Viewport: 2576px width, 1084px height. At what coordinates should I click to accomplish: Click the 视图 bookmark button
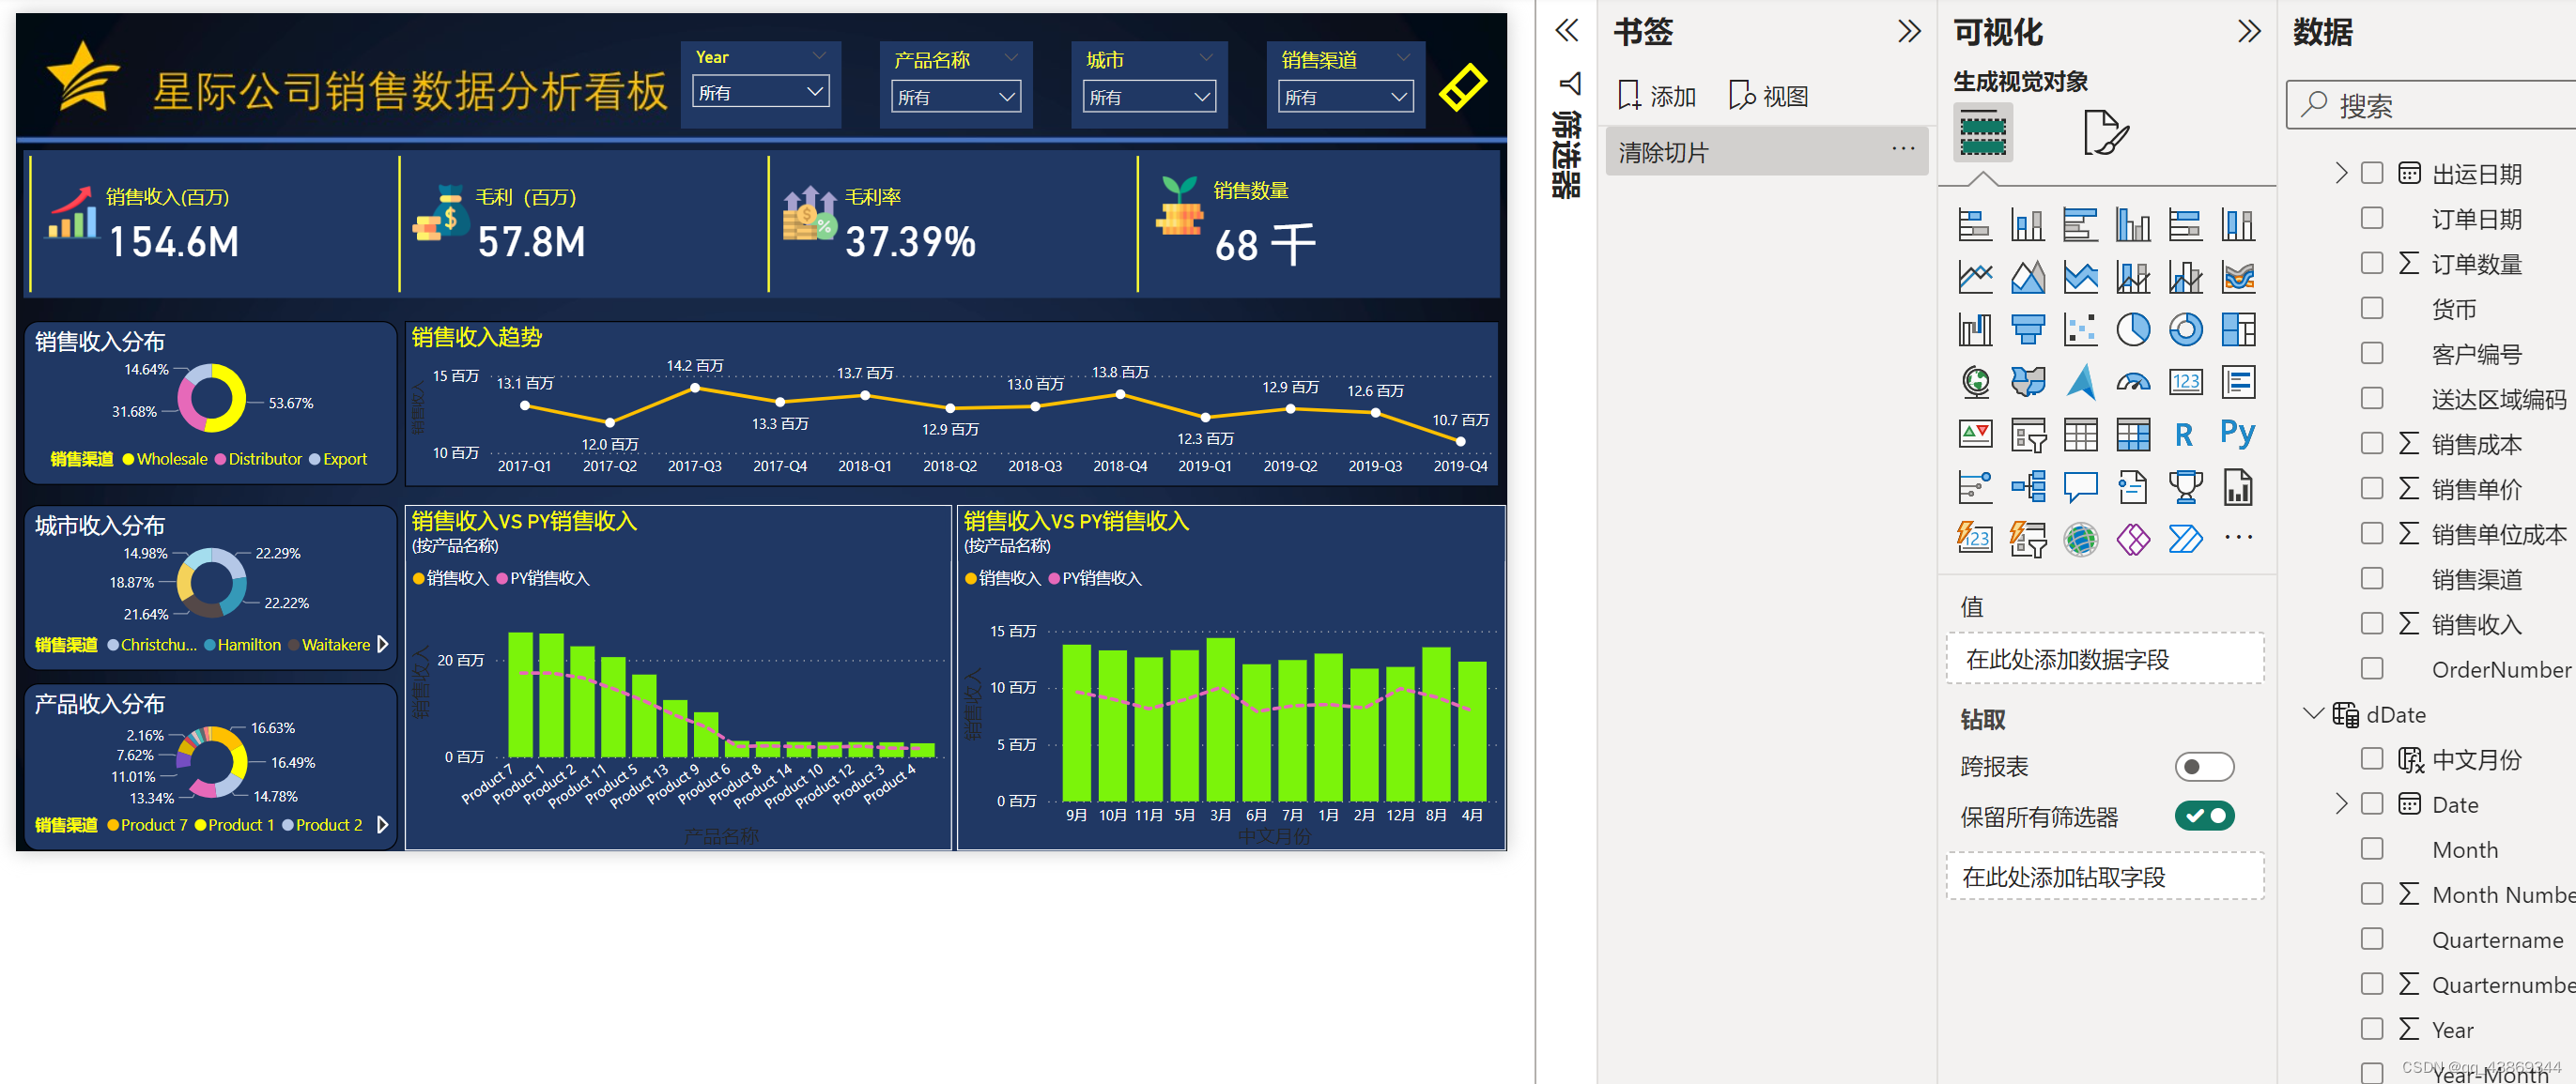click(x=1768, y=96)
